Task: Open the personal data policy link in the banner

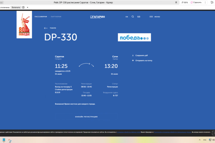Action: tap(173, 132)
